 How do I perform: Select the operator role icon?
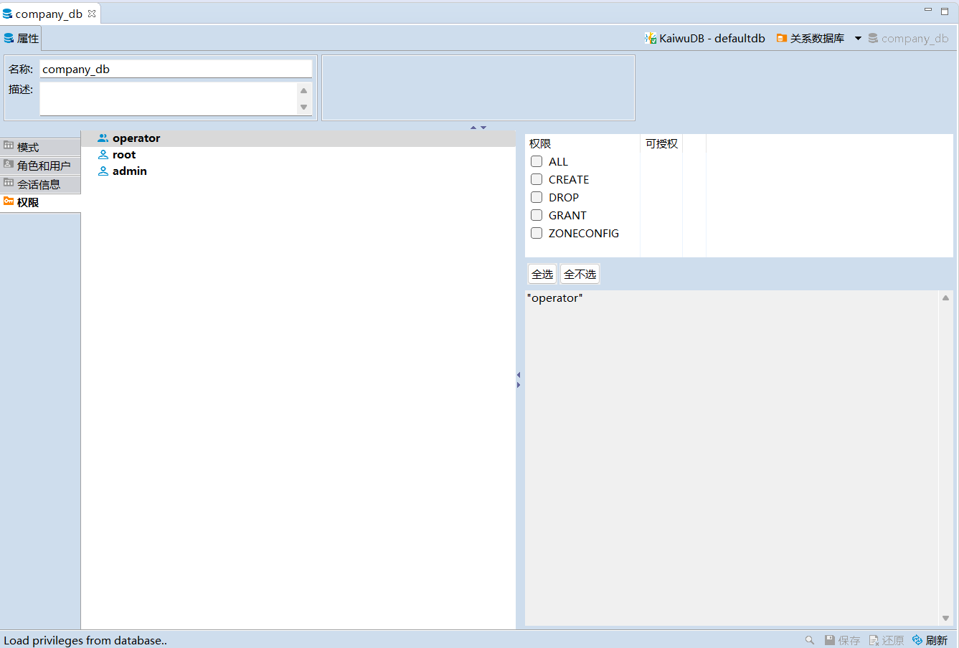pos(103,138)
